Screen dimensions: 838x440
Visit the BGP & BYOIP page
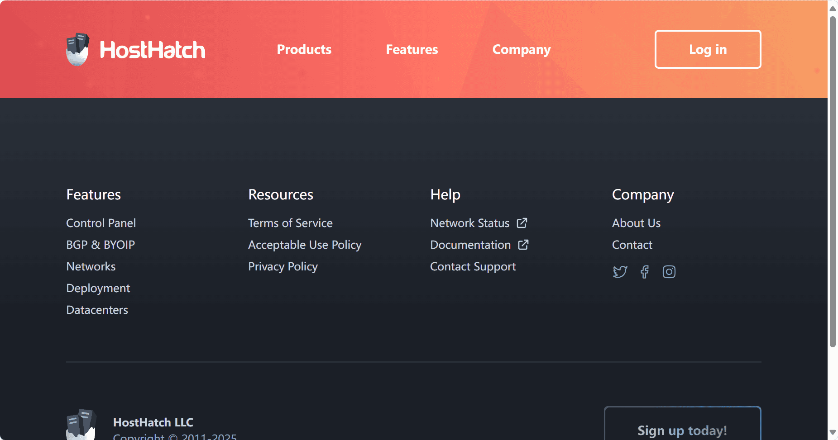click(101, 245)
